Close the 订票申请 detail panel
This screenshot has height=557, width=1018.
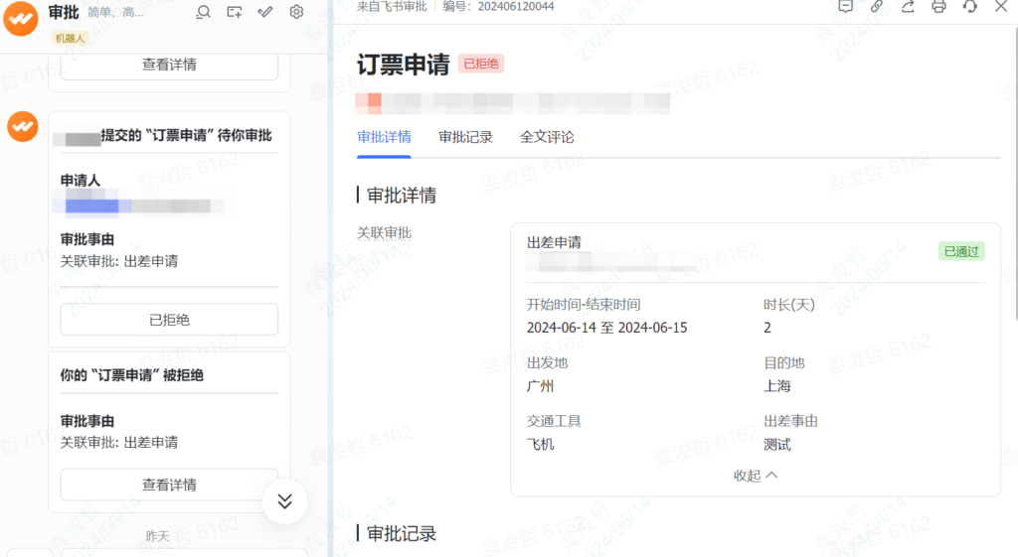pos(1001,7)
